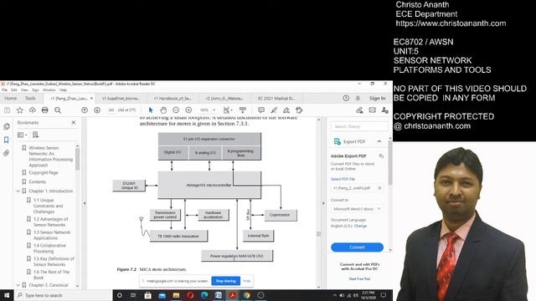Image resolution: width=536 pixels, height=301 pixels.
Task: Activate the Selection arrow tool
Action: 151,110
